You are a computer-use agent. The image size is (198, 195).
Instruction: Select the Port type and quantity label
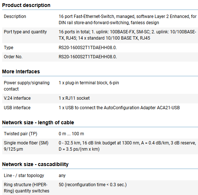[x=25, y=32]
